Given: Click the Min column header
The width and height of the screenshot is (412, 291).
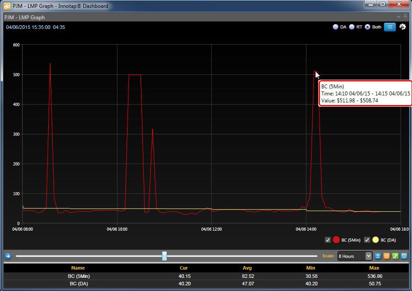Looking at the screenshot, I should (311, 268).
